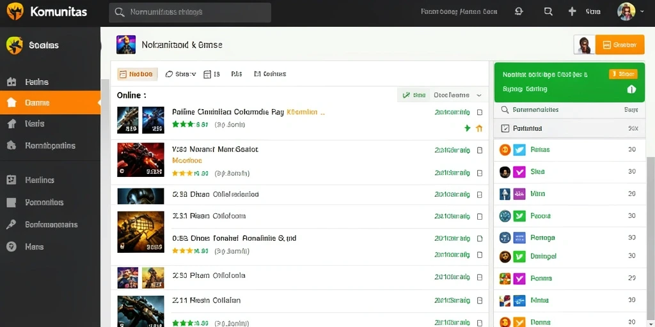655x327 pixels.
Task: Expand the sort dropdown beside Online
Action: coord(479,95)
